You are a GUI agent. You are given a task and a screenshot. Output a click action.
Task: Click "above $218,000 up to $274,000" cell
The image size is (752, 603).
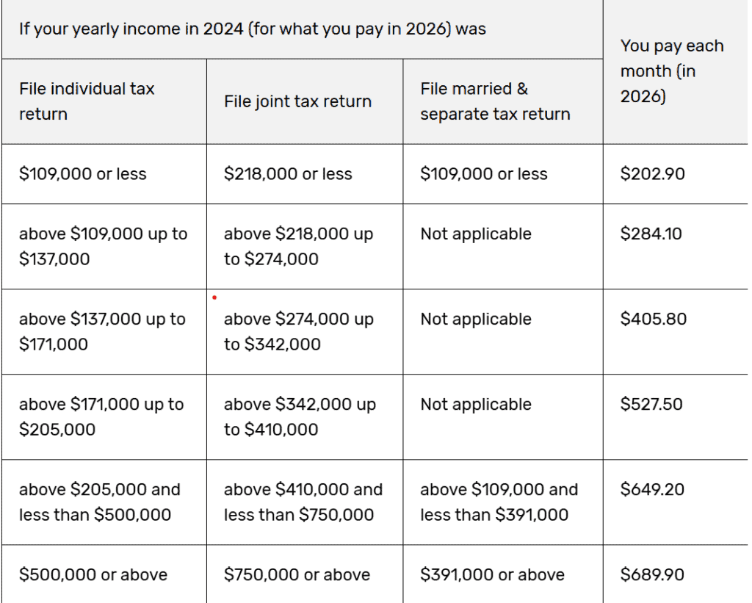pyautogui.click(x=298, y=246)
